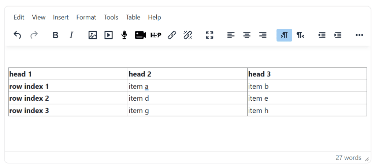Open the Format menu
Screen dimensions: 375x166
(86, 17)
